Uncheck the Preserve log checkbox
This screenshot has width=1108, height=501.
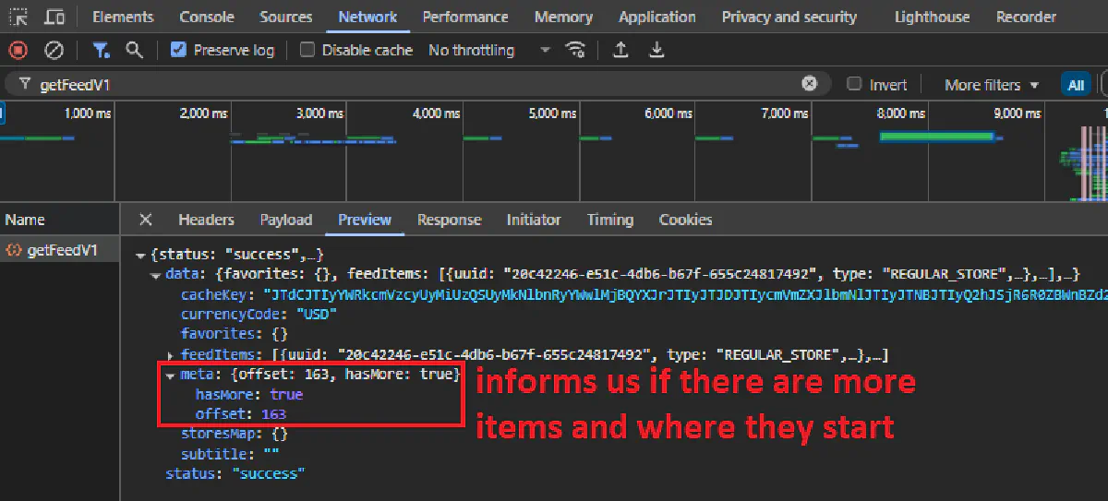click(179, 50)
